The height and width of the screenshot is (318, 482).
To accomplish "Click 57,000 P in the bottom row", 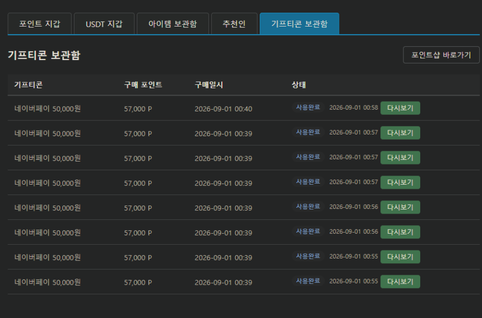I will (138, 282).
